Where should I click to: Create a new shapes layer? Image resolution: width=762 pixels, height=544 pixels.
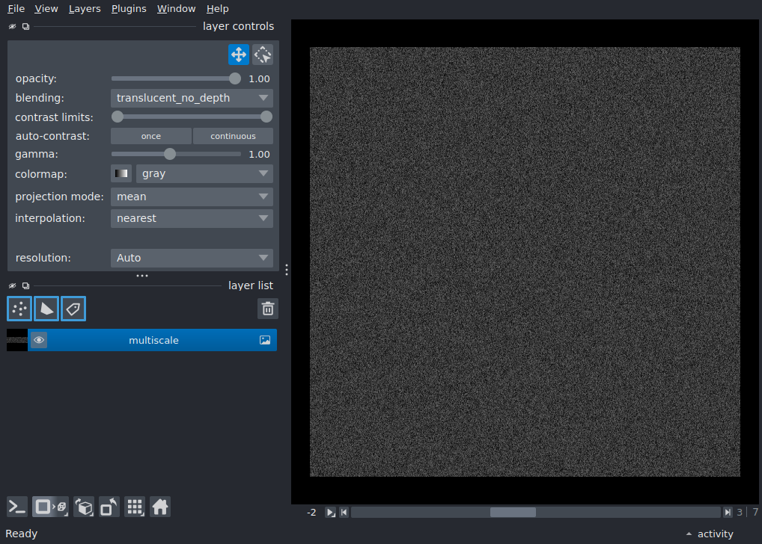point(46,309)
